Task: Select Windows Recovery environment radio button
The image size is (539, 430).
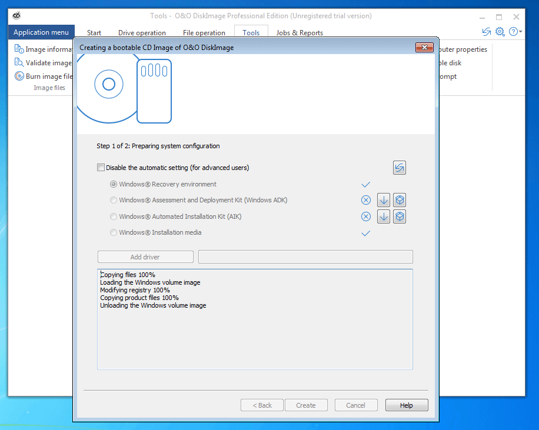Action: coord(114,184)
